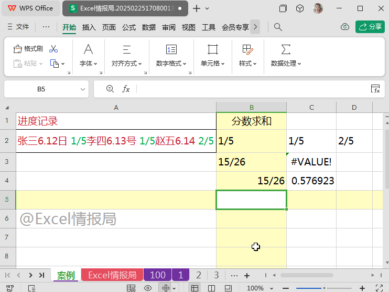
Task: Switch to the Excel情报局 sheet tab
Action: [x=112, y=275]
